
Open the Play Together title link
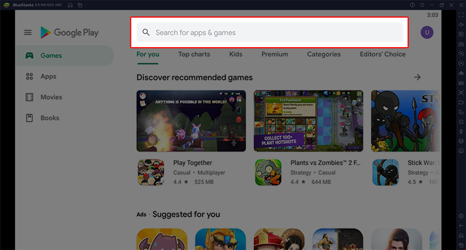(193, 163)
